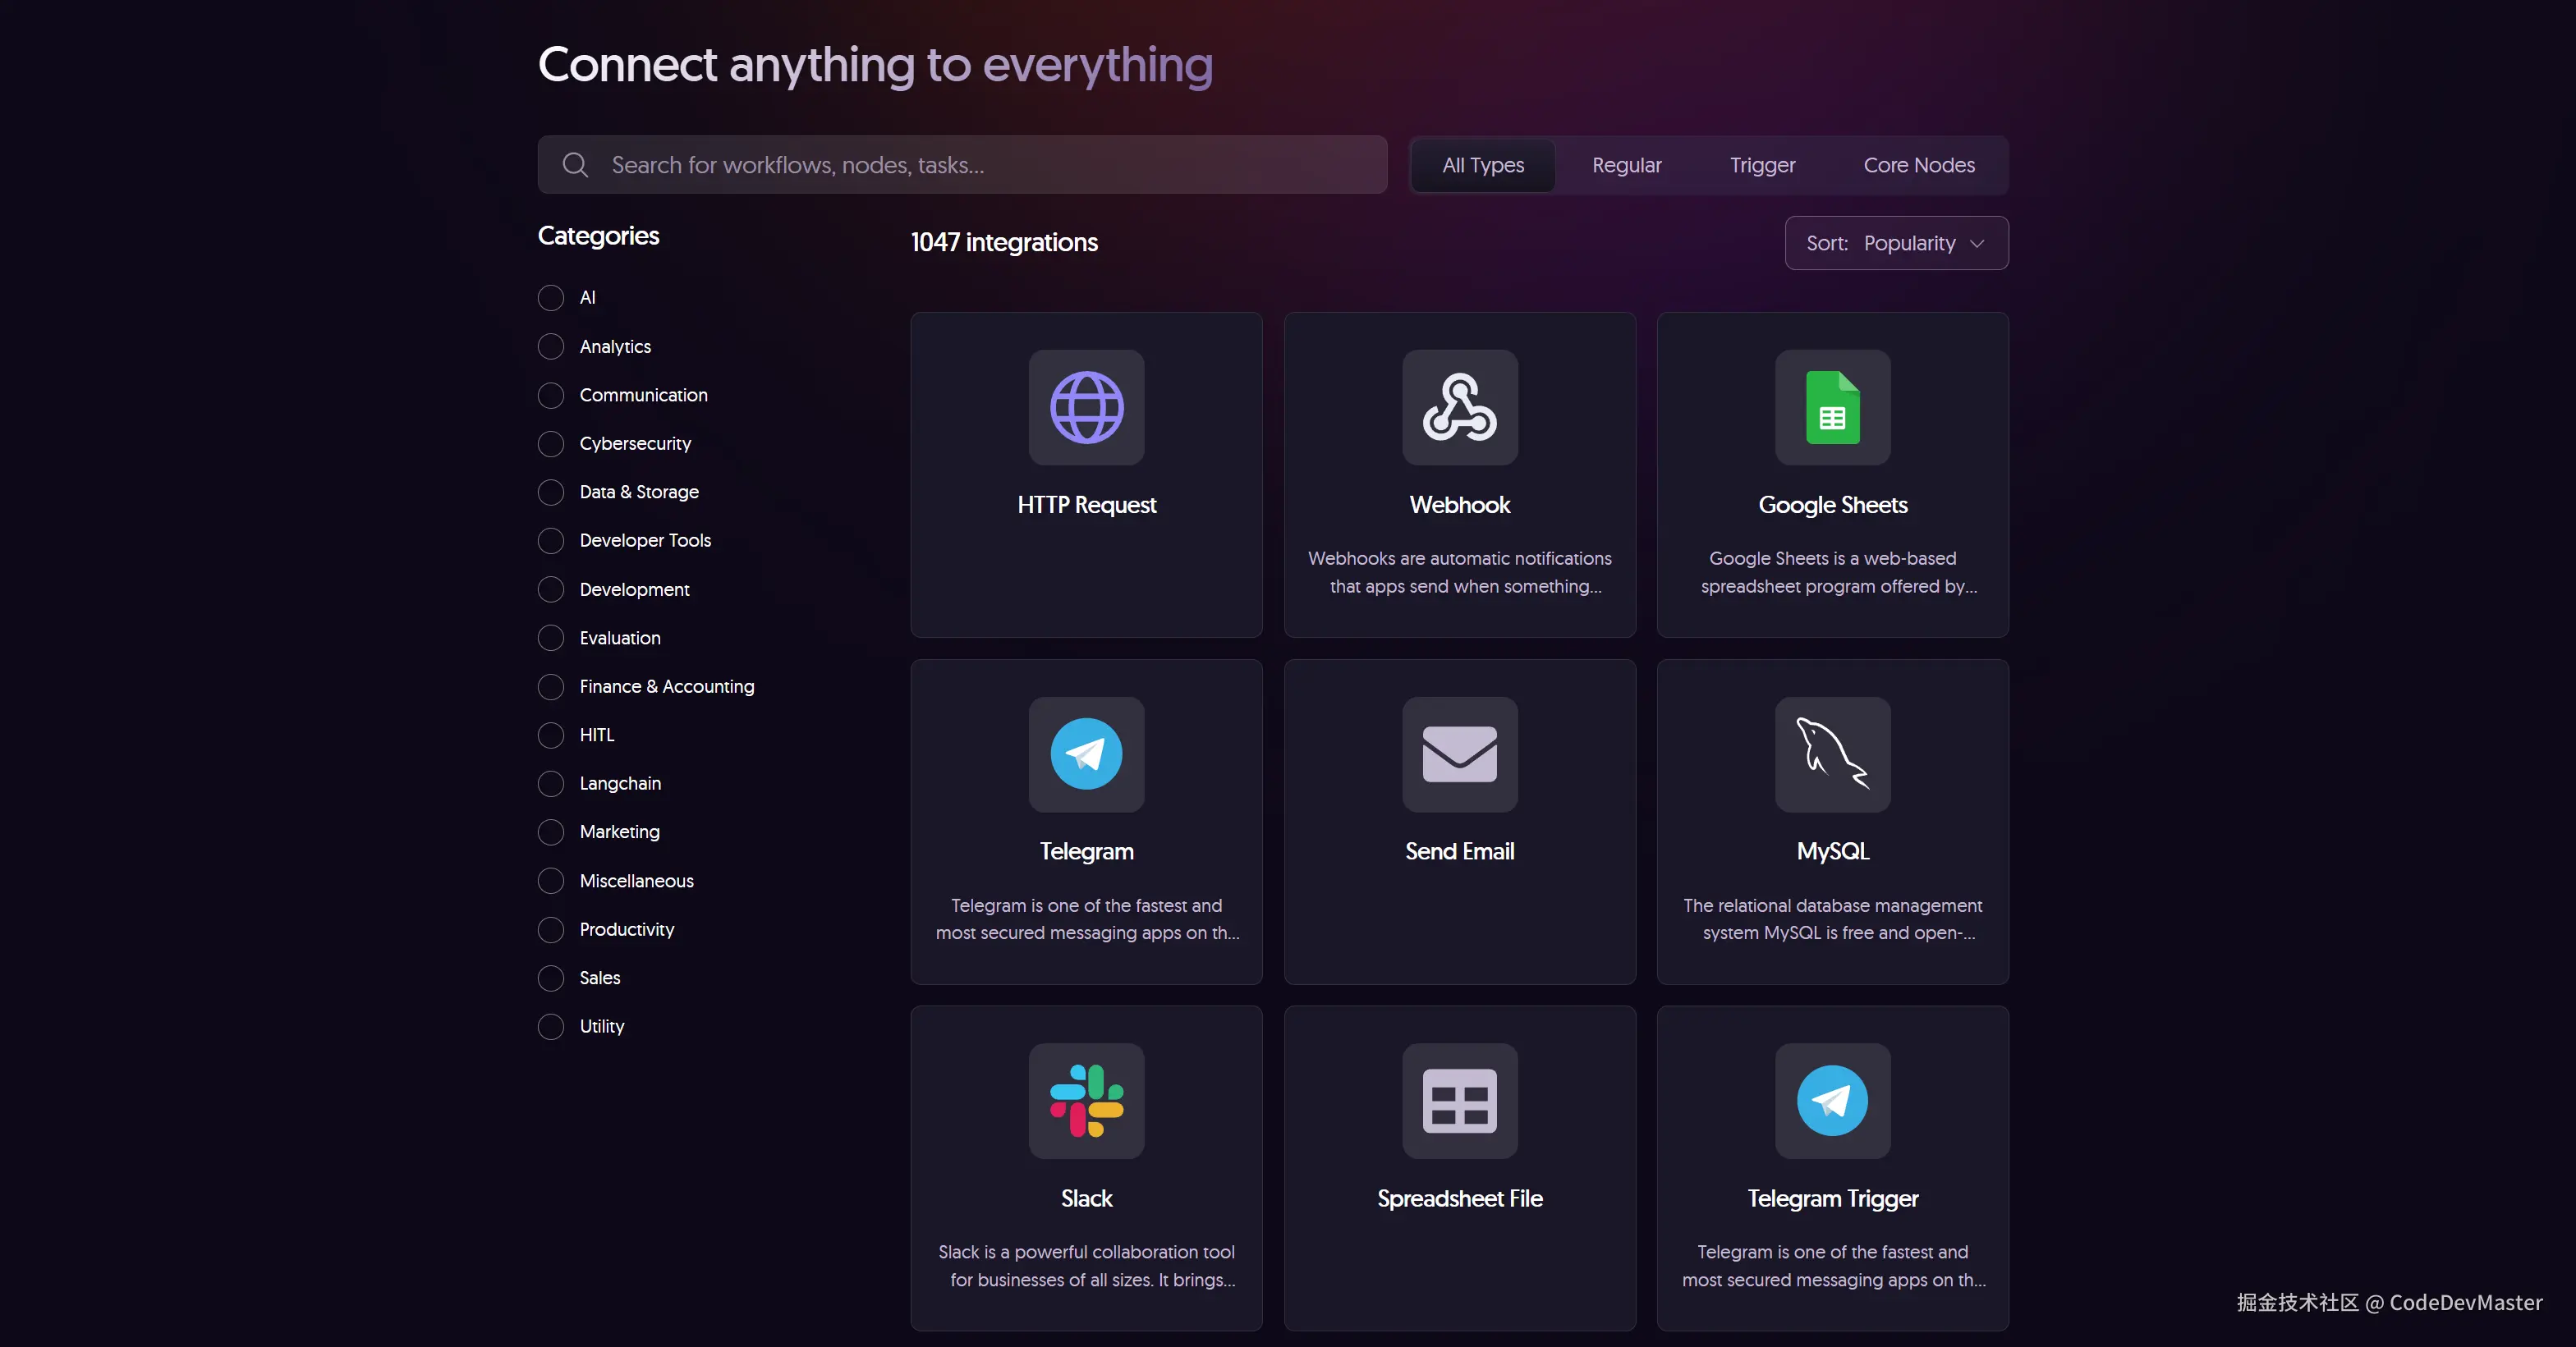Select Finance & Accounting category
This screenshot has height=1347, width=2576.
(x=551, y=686)
